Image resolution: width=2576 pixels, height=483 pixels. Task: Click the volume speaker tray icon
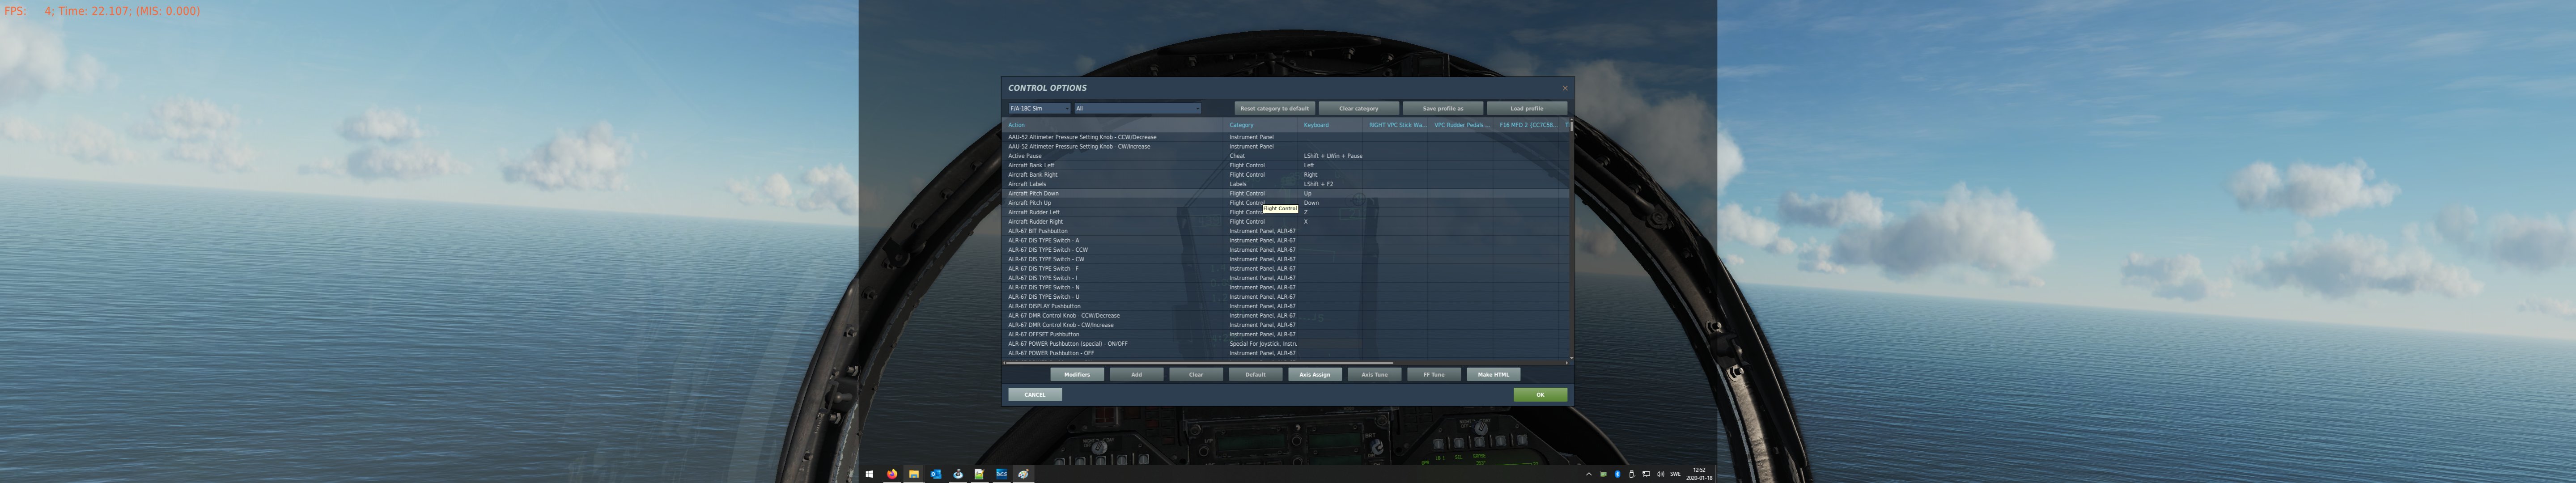[1660, 474]
